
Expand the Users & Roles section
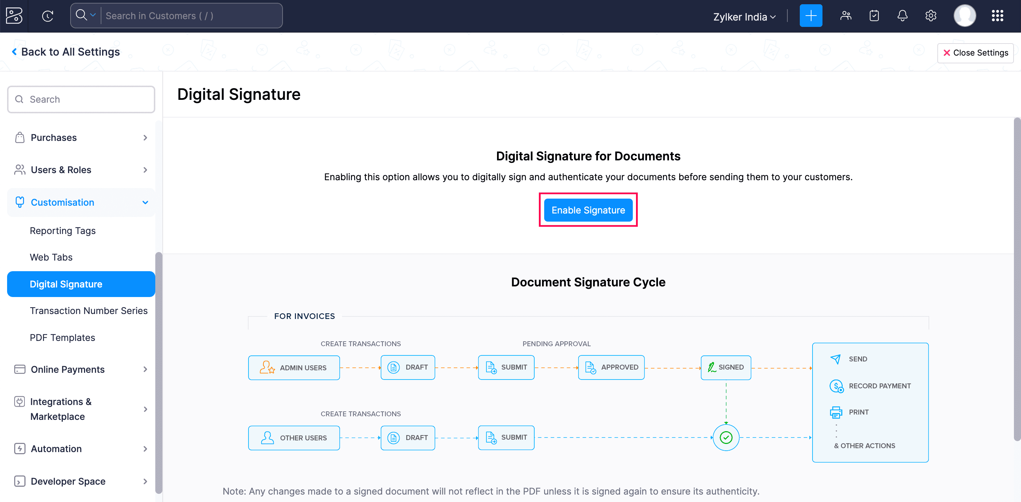point(60,170)
